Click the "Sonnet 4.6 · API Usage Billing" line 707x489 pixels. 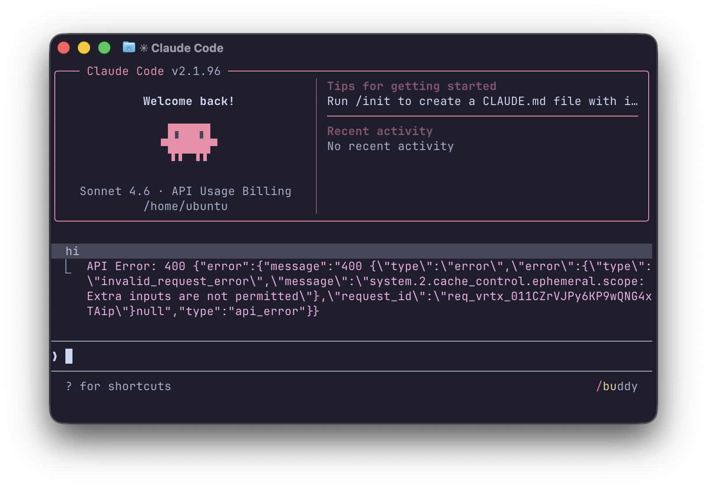coord(186,191)
